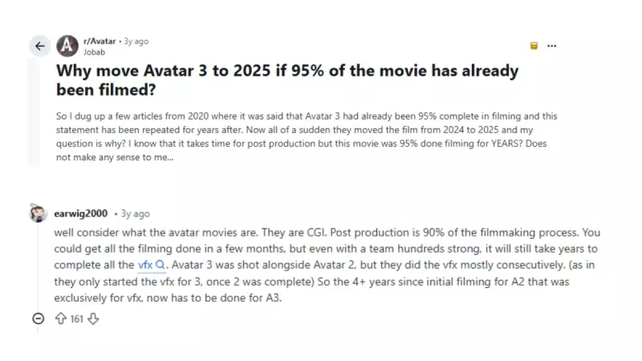Viewport: 642px width, 361px height.
Task: Collapse the earwig2000 comment thread
Action: [38, 318]
